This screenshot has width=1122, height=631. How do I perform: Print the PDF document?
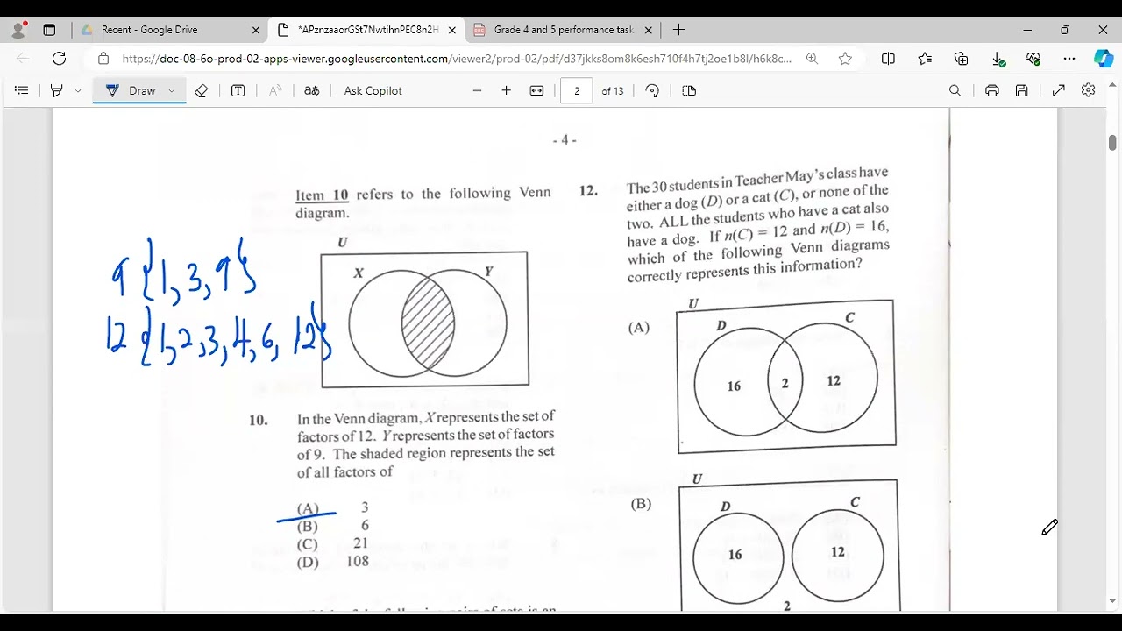tap(992, 90)
